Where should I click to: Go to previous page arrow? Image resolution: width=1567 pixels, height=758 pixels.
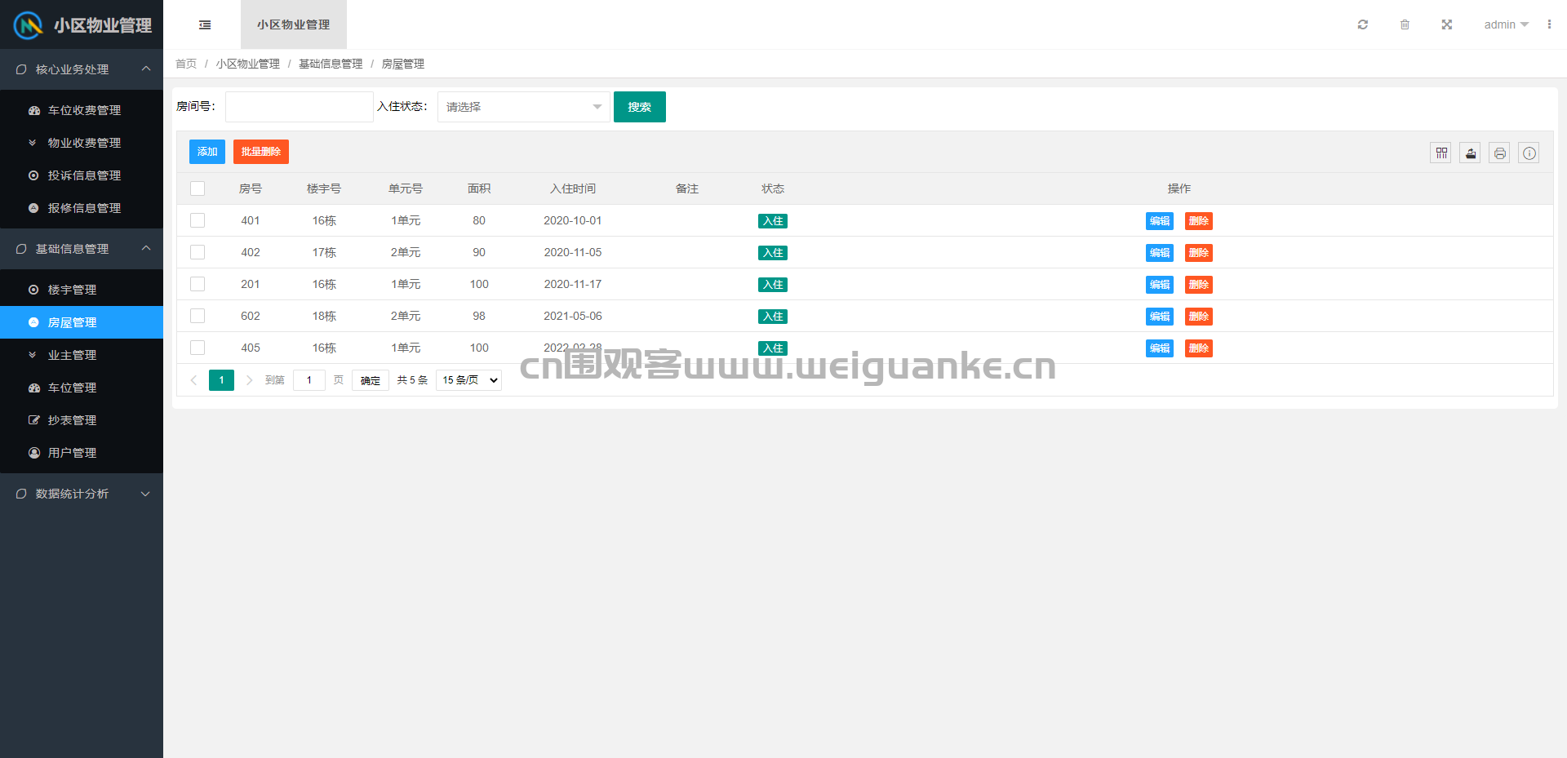click(193, 380)
